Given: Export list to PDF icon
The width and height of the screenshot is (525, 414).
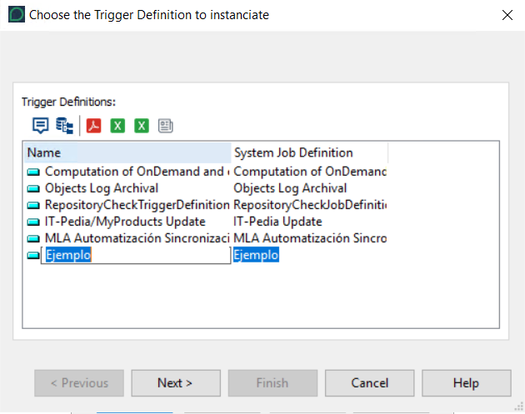Looking at the screenshot, I should pos(93,126).
